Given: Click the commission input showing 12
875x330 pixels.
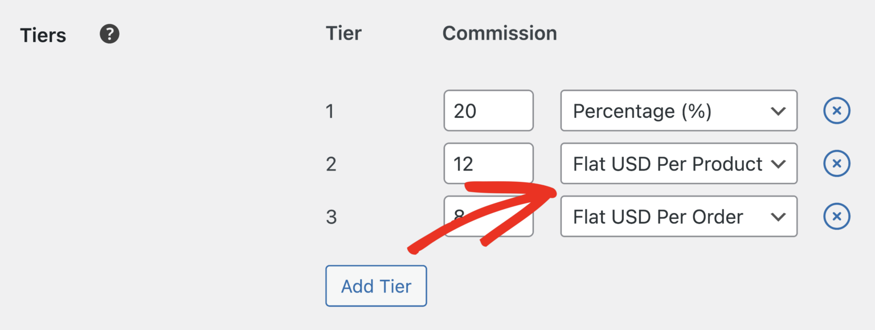Looking at the screenshot, I should 488,164.
